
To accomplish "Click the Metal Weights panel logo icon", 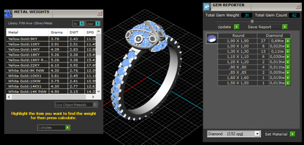I will (x=8, y=13).
